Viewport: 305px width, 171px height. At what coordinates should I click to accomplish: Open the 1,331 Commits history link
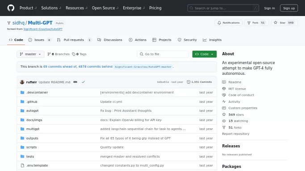pos(199,82)
